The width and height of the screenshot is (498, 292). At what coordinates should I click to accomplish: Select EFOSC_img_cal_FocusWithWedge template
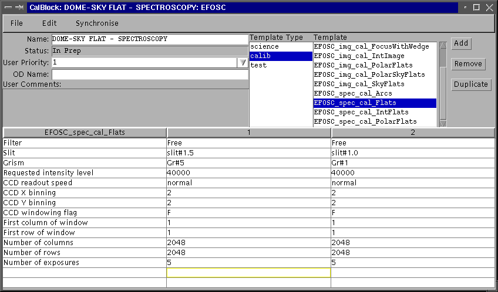pyautogui.click(x=375, y=46)
